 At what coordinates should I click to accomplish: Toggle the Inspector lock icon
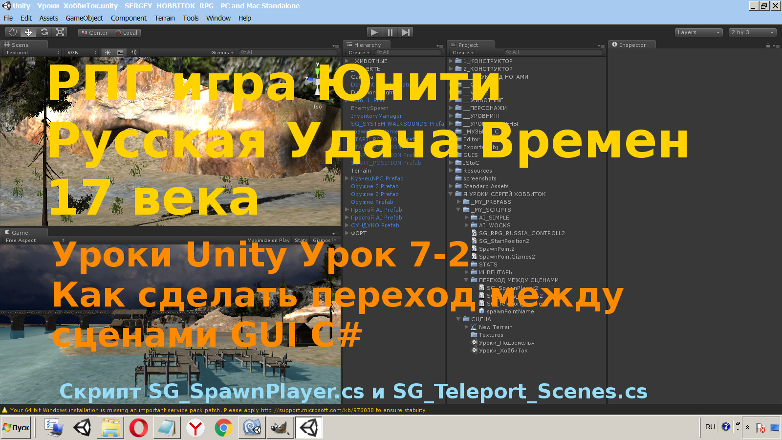768,45
